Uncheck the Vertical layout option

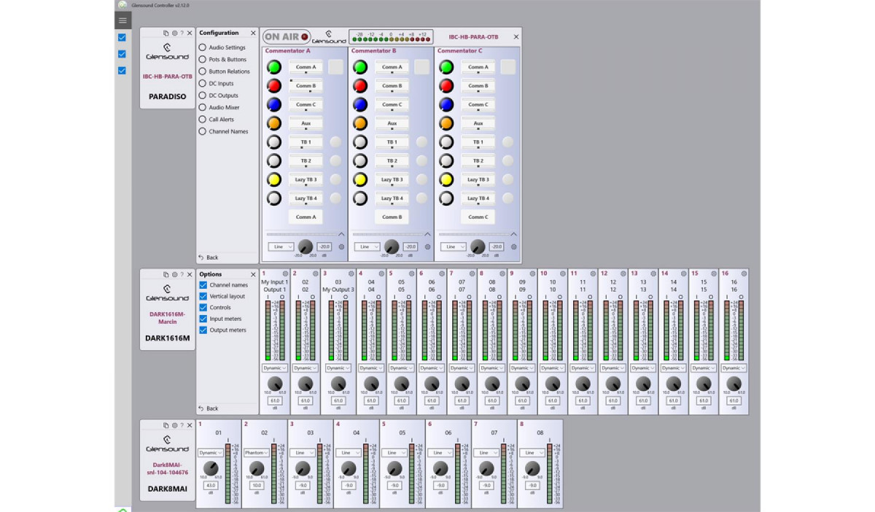[203, 297]
